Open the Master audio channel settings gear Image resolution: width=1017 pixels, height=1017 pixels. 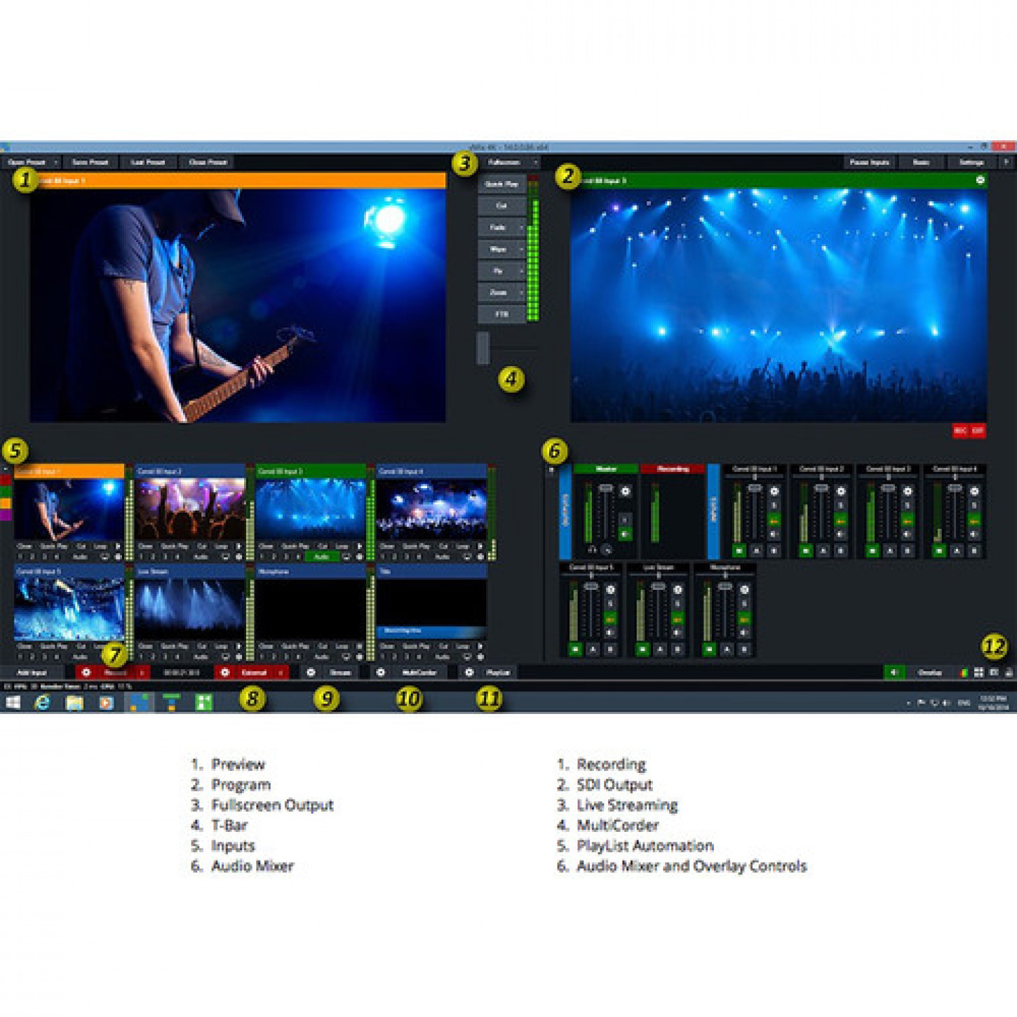click(x=625, y=491)
